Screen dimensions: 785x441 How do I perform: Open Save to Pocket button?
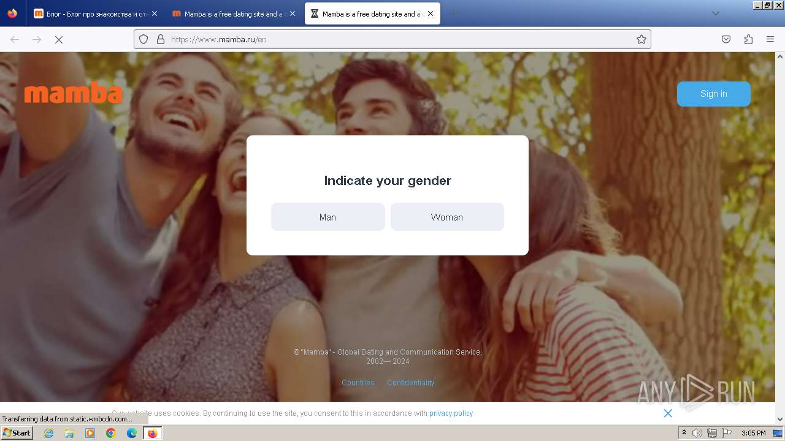point(726,39)
